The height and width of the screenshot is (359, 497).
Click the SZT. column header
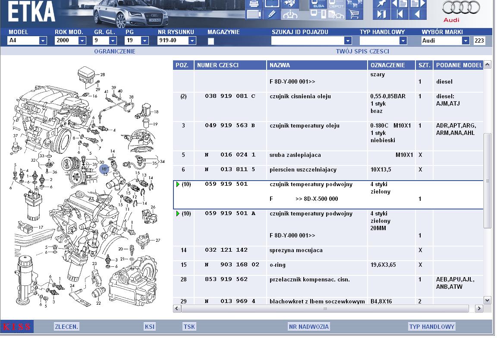click(x=424, y=65)
